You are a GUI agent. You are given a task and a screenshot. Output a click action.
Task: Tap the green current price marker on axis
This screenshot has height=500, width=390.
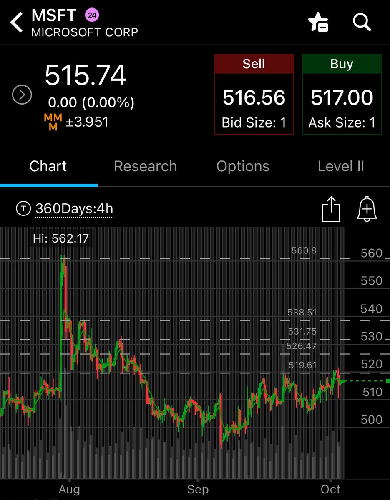pos(388,381)
